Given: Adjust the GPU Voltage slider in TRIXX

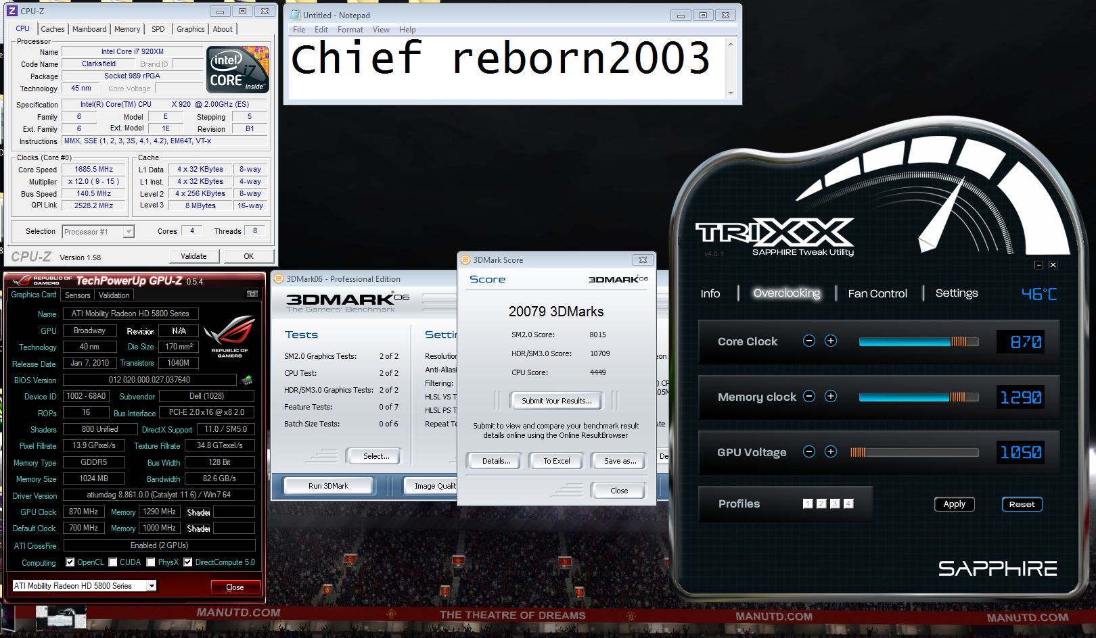Looking at the screenshot, I should pos(914,452).
